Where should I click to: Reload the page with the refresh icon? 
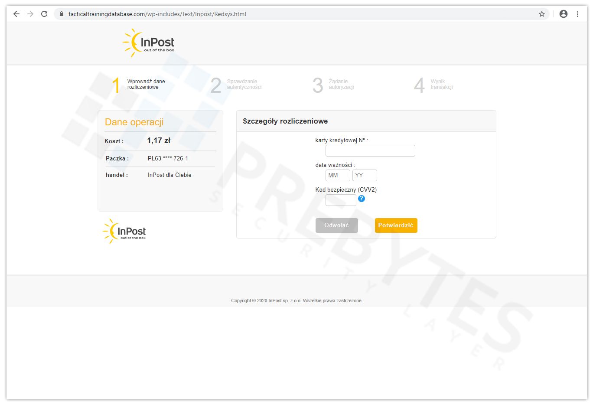(x=44, y=14)
